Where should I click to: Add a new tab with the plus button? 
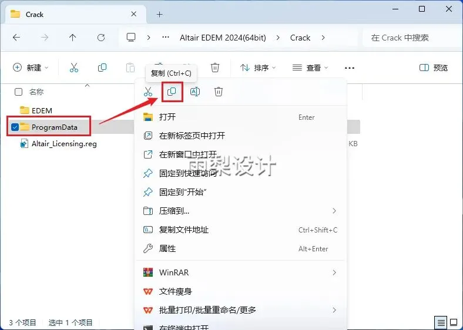[x=160, y=14]
